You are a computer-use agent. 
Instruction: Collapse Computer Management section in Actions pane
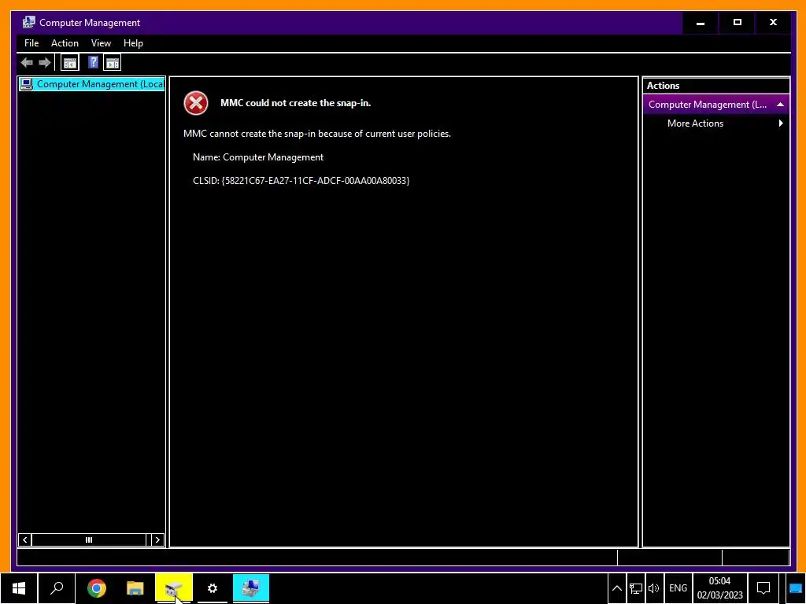pyautogui.click(x=780, y=105)
